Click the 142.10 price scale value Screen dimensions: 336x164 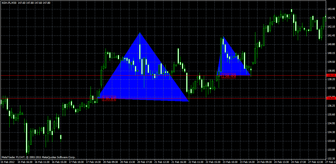click(331, 27)
